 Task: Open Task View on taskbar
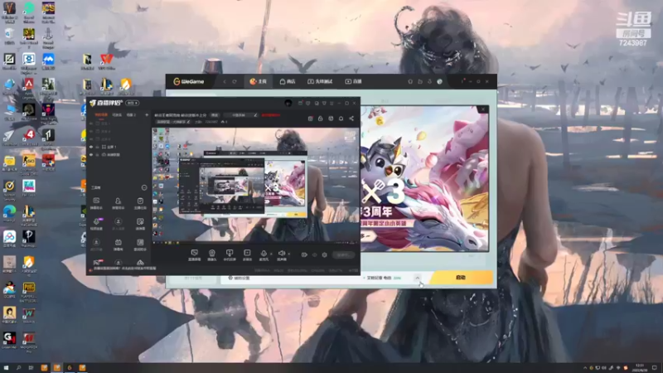tap(31, 368)
